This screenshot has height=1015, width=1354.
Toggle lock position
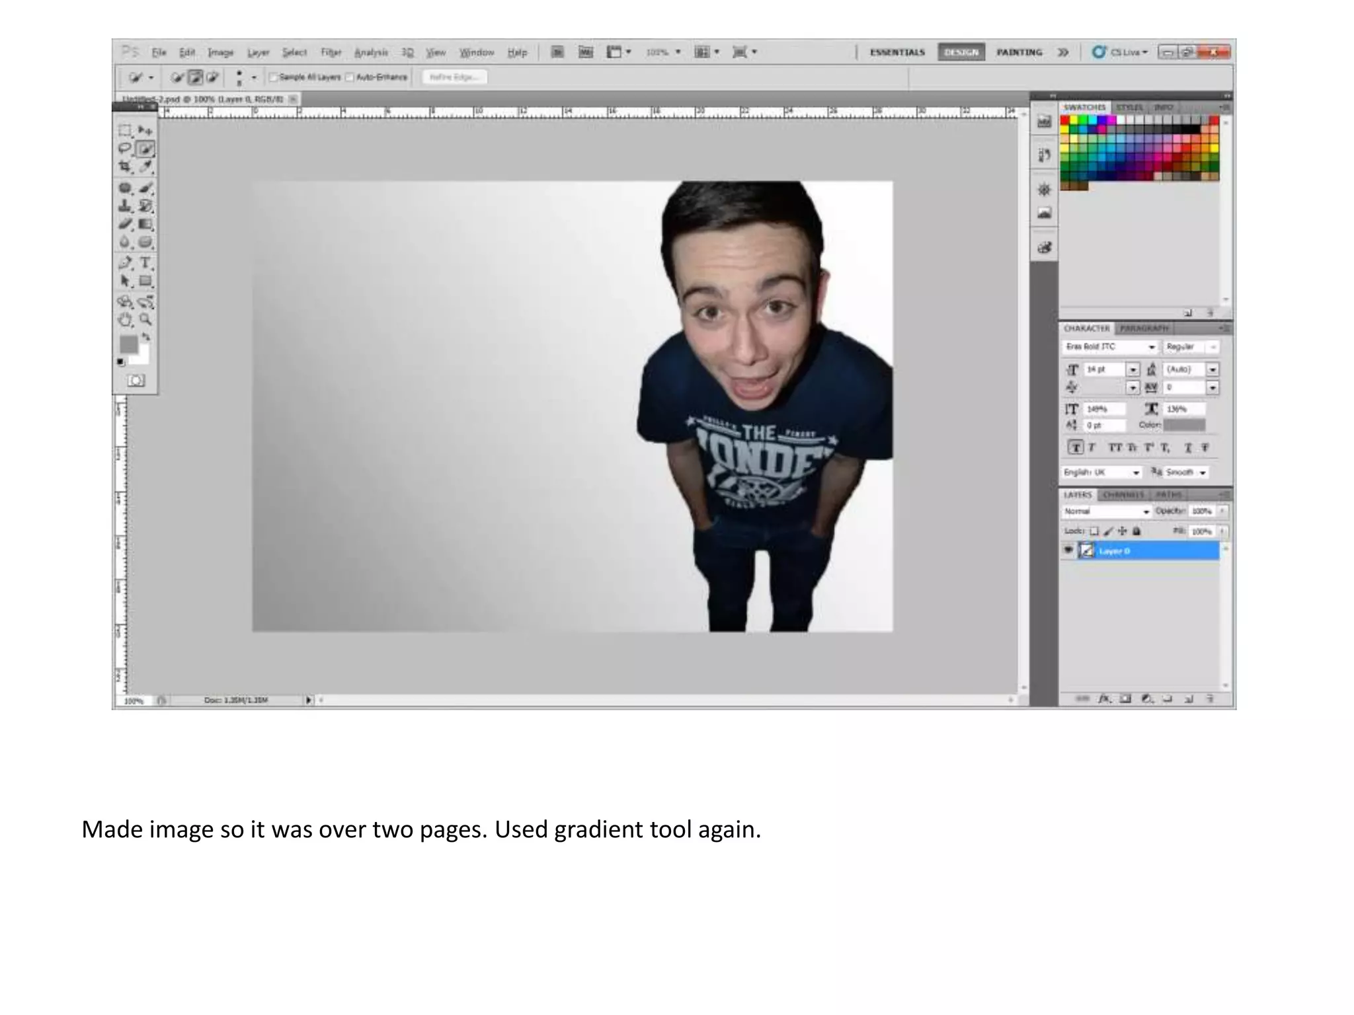(1123, 531)
